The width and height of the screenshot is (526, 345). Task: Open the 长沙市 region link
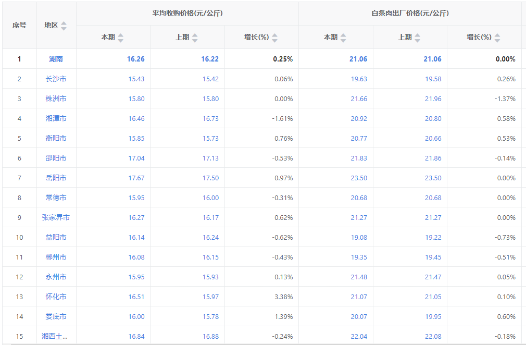[56, 79]
